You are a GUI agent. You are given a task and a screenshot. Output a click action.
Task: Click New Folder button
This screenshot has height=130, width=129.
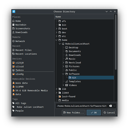tap(74, 113)
